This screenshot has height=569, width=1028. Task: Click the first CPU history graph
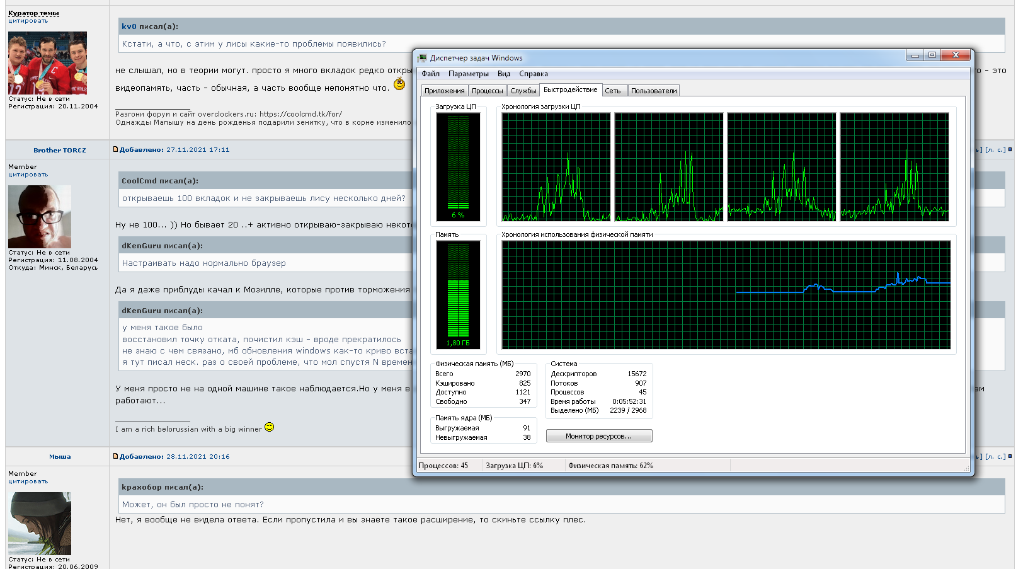click(x=556, y=167)
